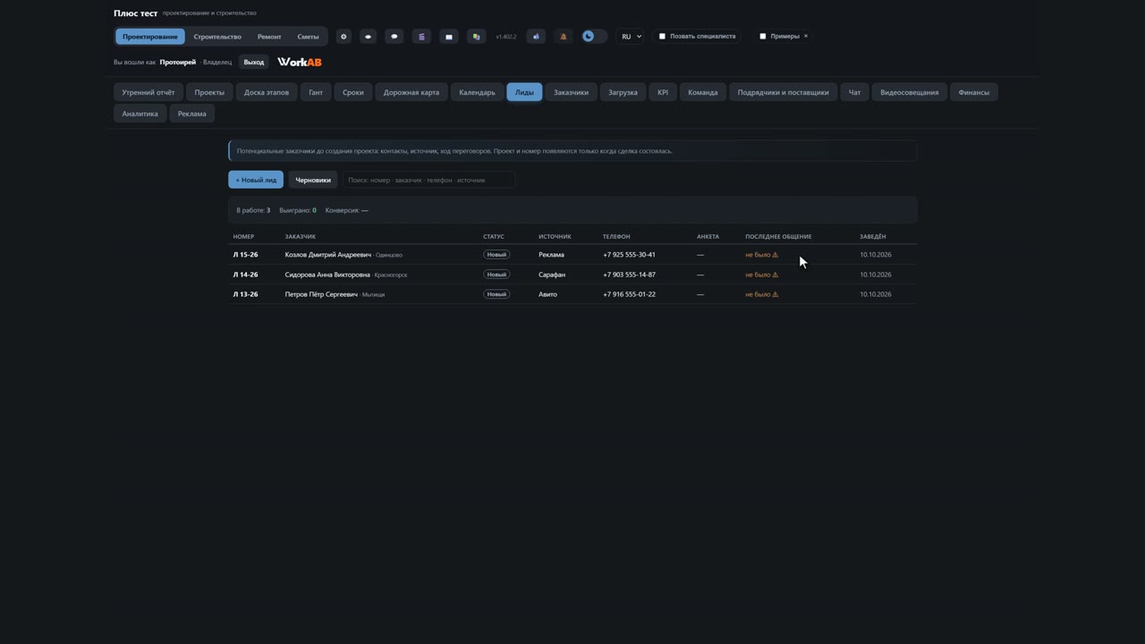Dismiss the Примеры option with its x

pos(806,37)
